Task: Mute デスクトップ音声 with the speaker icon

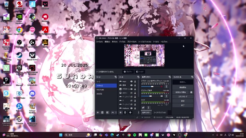Action: point(161,96)
